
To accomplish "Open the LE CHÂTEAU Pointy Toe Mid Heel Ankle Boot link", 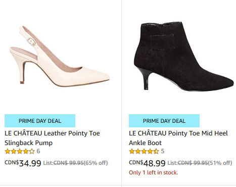I will pos(178,138).
